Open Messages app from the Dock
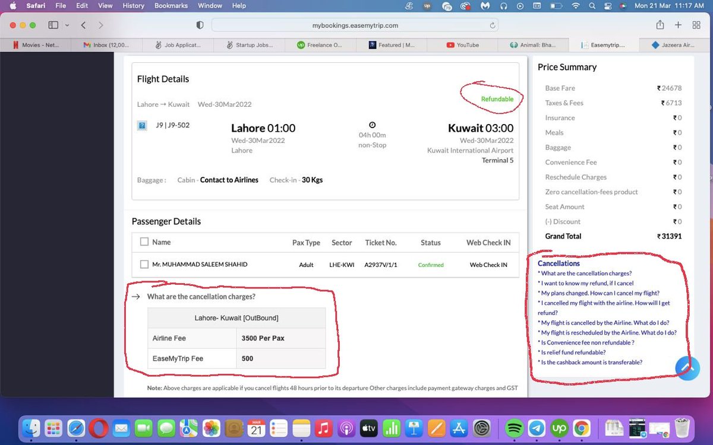 pyautogui.click(x=166, y=427)
